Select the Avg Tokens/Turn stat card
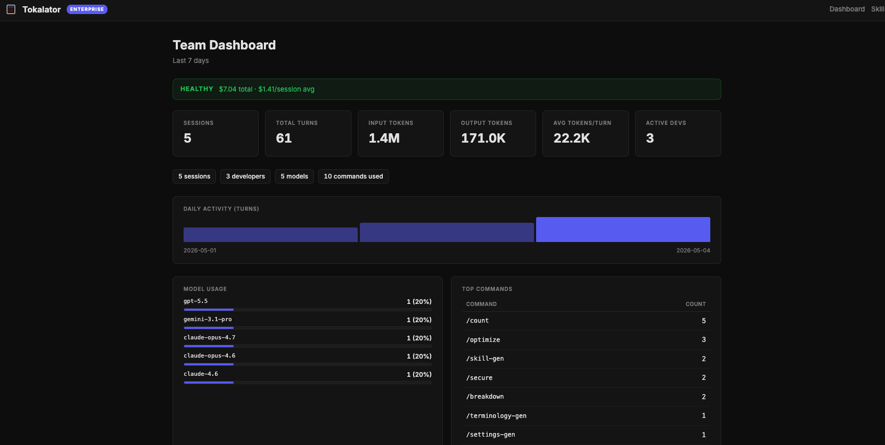Image resolution: width=885 pixels, height=445 pixels. (586, 133)
